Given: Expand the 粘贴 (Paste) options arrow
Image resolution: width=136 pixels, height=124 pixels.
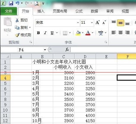Looking at the screenshot, I should (7, 35).
